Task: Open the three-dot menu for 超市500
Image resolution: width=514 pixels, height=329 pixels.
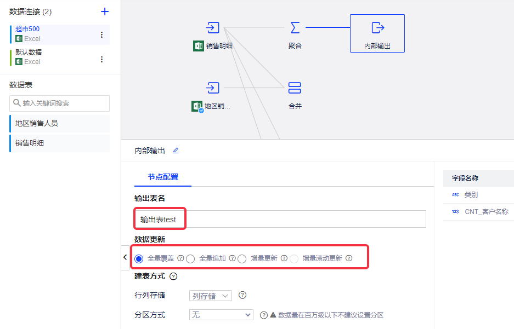Action: [101, 34]
